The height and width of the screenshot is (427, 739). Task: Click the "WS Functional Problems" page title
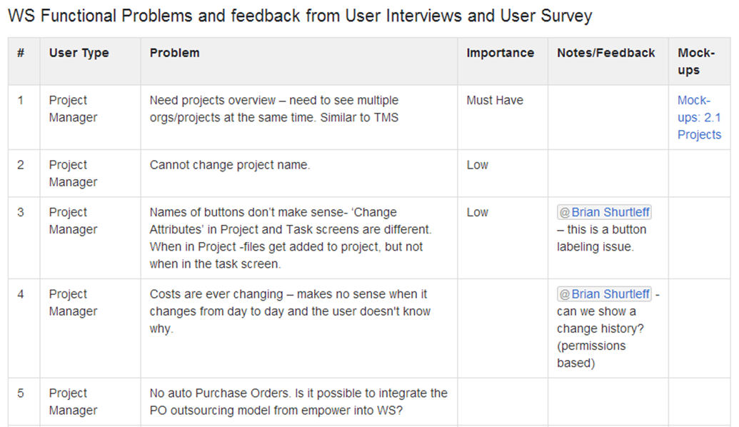point(300,16)
